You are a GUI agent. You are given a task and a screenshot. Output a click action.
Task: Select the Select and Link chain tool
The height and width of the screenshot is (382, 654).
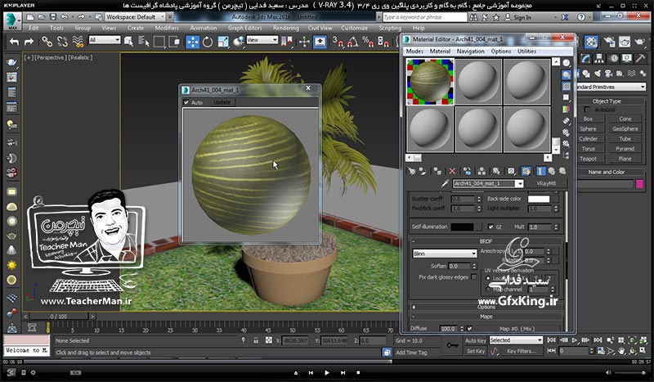[x=47, y=42]
